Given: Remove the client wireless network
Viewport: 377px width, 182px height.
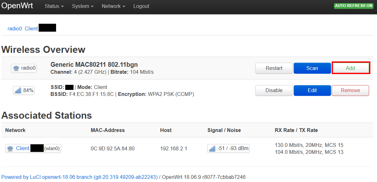Looking at the screenshot, I should click(x=350, y=91).
